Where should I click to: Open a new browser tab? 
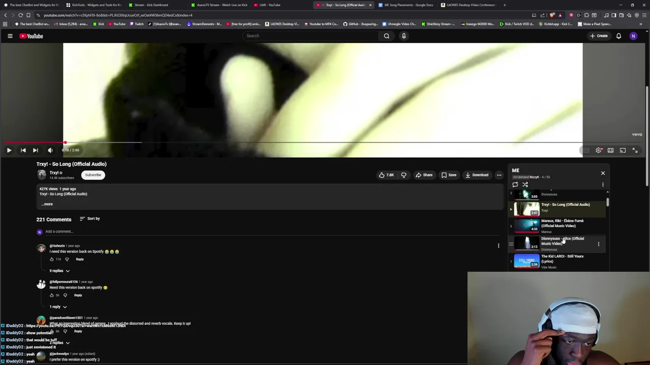504,5
